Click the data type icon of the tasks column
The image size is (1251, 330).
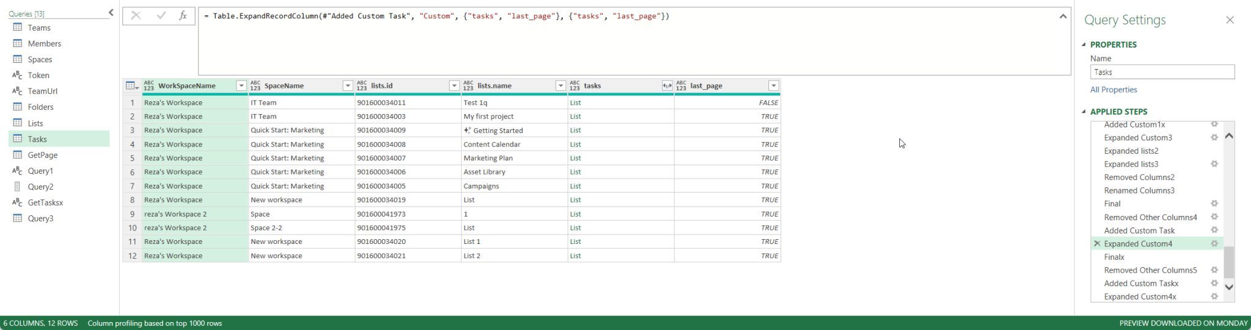point(574,86)
